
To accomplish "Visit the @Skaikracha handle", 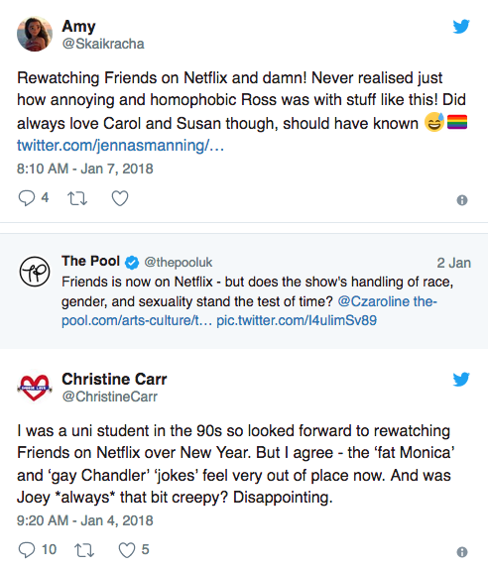I will pyautogui.click(x=103, y=44).
